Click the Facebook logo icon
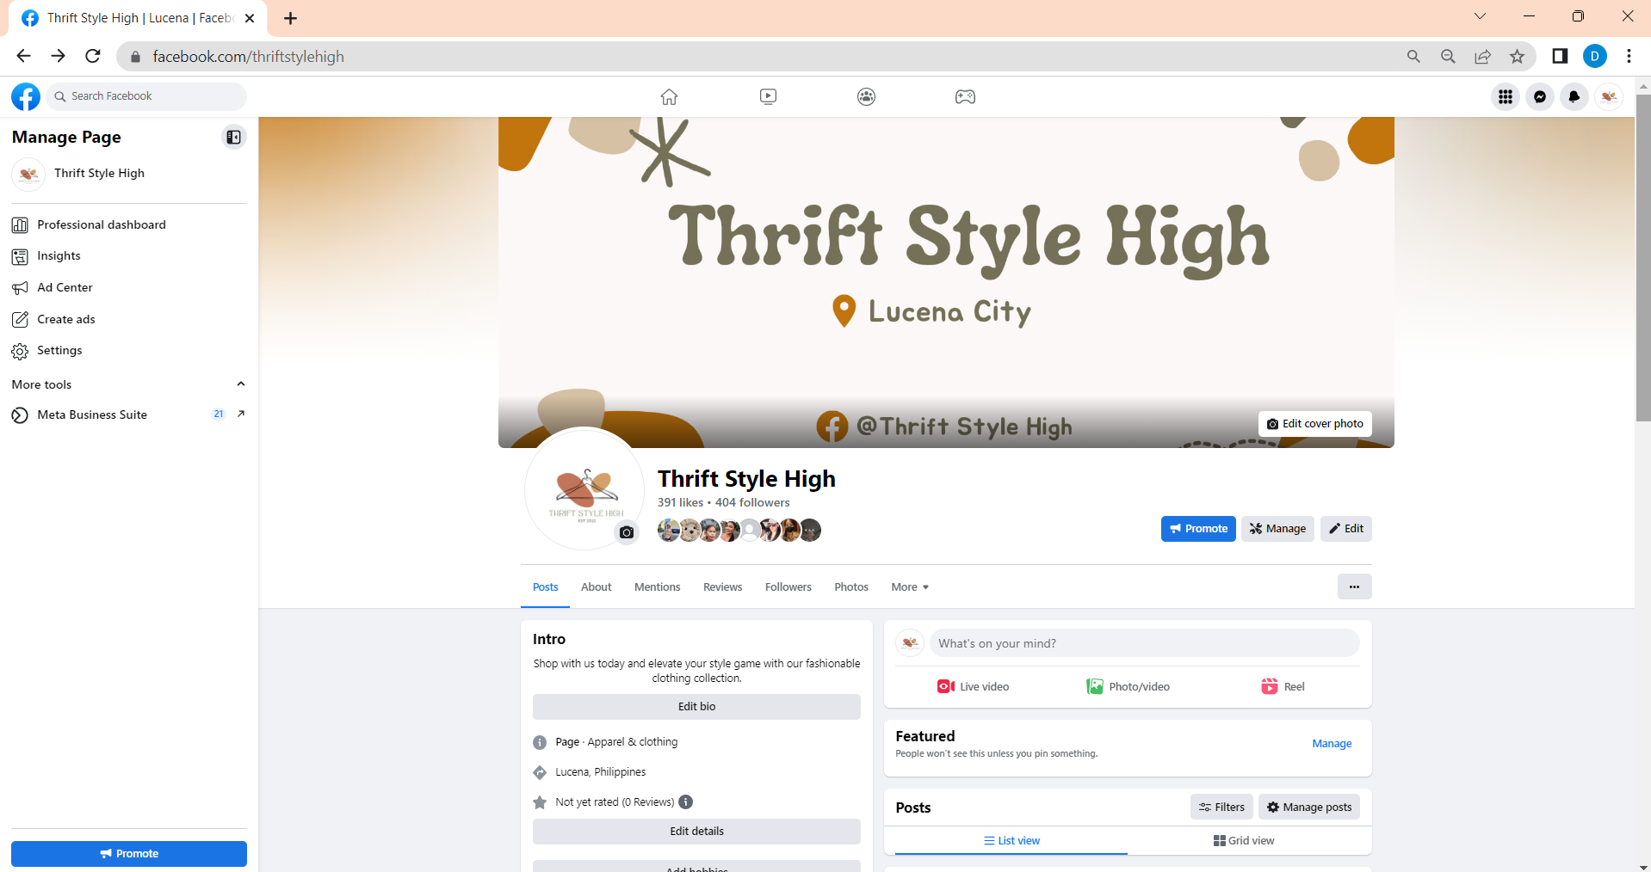Image resolution: width=1651 pixels, height=872 pixels. (x=26, y=96)
